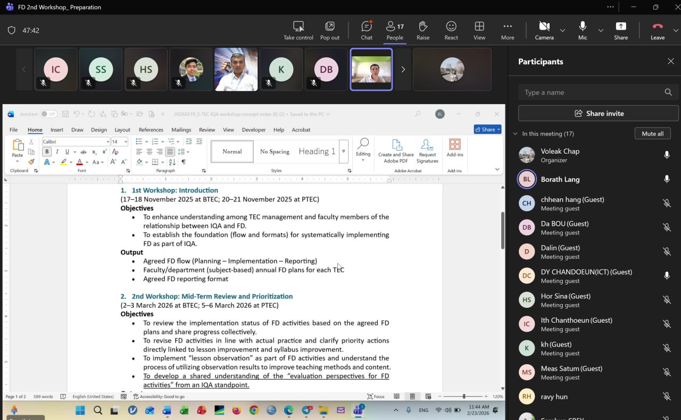Click the View layout icon

479,30
